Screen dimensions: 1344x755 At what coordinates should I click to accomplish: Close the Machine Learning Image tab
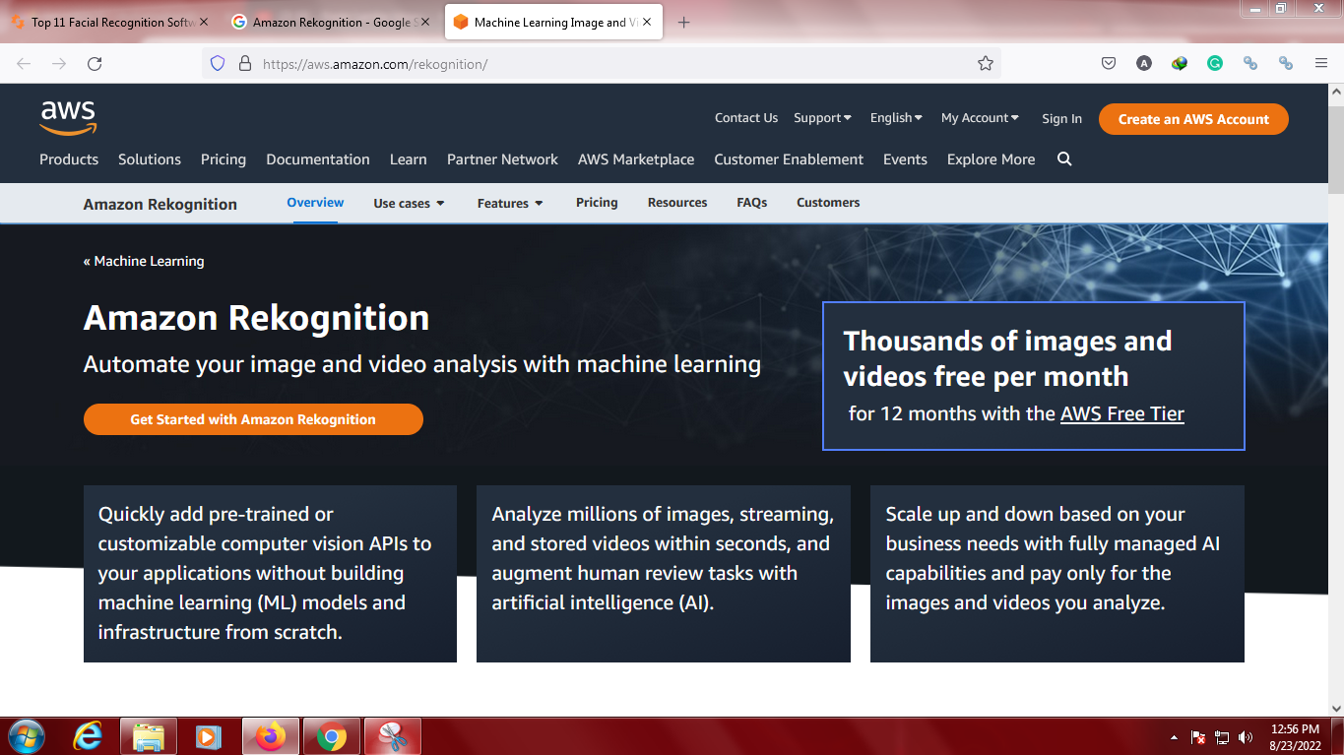(647, 23)
